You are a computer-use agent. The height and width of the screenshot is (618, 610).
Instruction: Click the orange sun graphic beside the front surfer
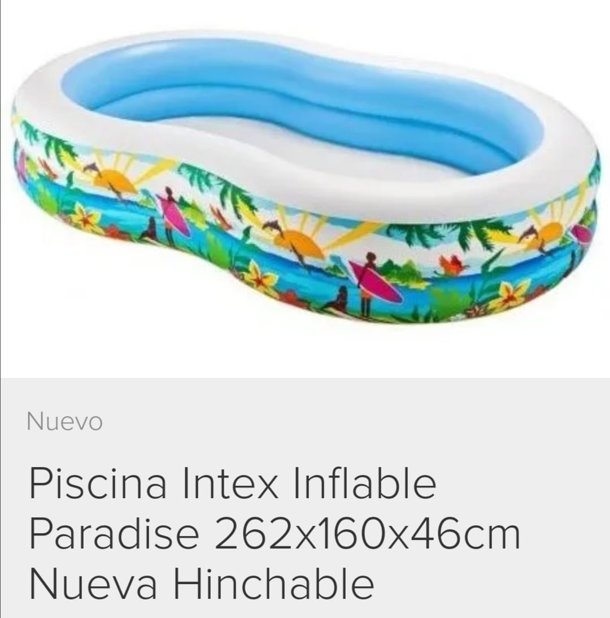[x=299, y=244]
